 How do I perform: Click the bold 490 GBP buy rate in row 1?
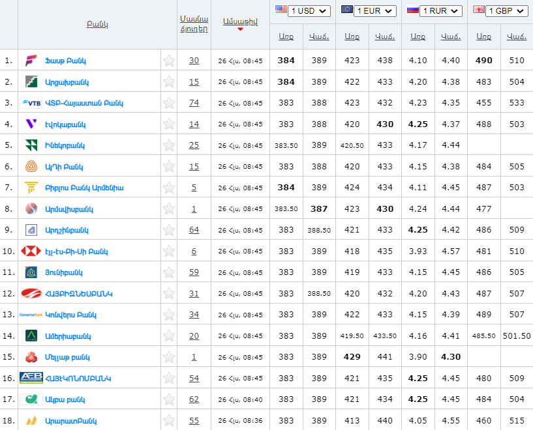(483, 61)
